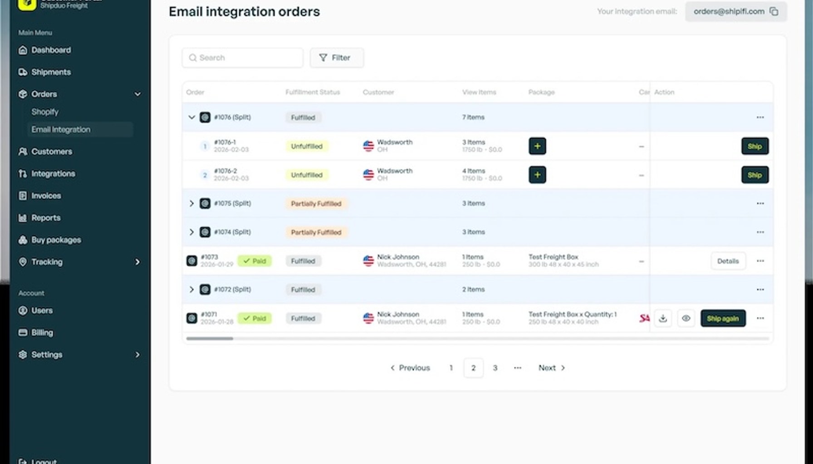Copy the integration email address
Image resolution: width=813 pixels, height=464 pixels.
pos(774,11)
